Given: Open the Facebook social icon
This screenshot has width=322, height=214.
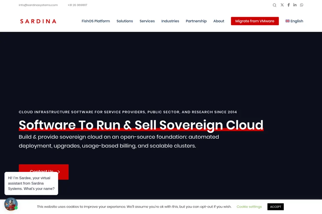Looking at the screenshot, I should pos(288,5).
